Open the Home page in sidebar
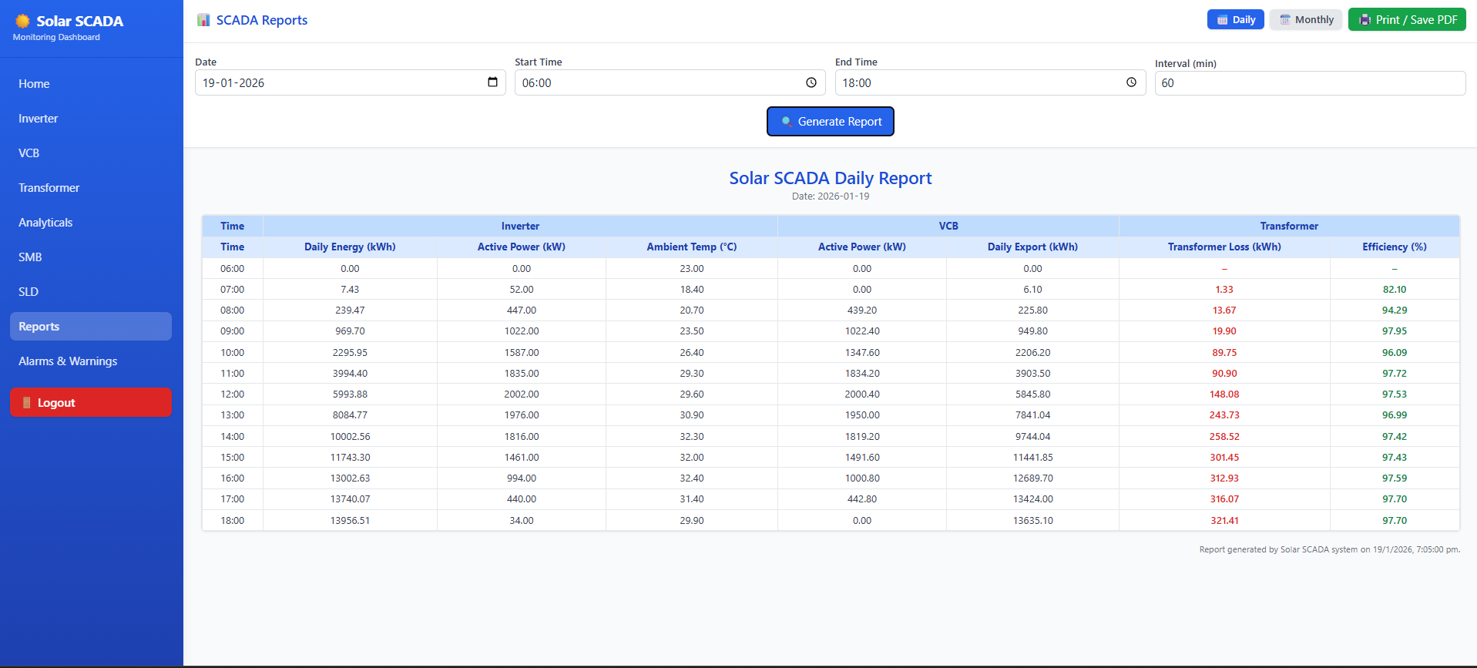 click(34, 84)
